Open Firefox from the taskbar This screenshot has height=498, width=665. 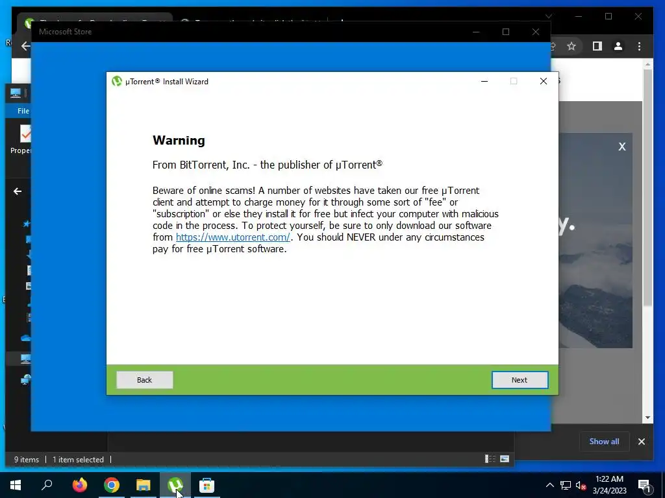pyautogui.click(x=79, y=485)
